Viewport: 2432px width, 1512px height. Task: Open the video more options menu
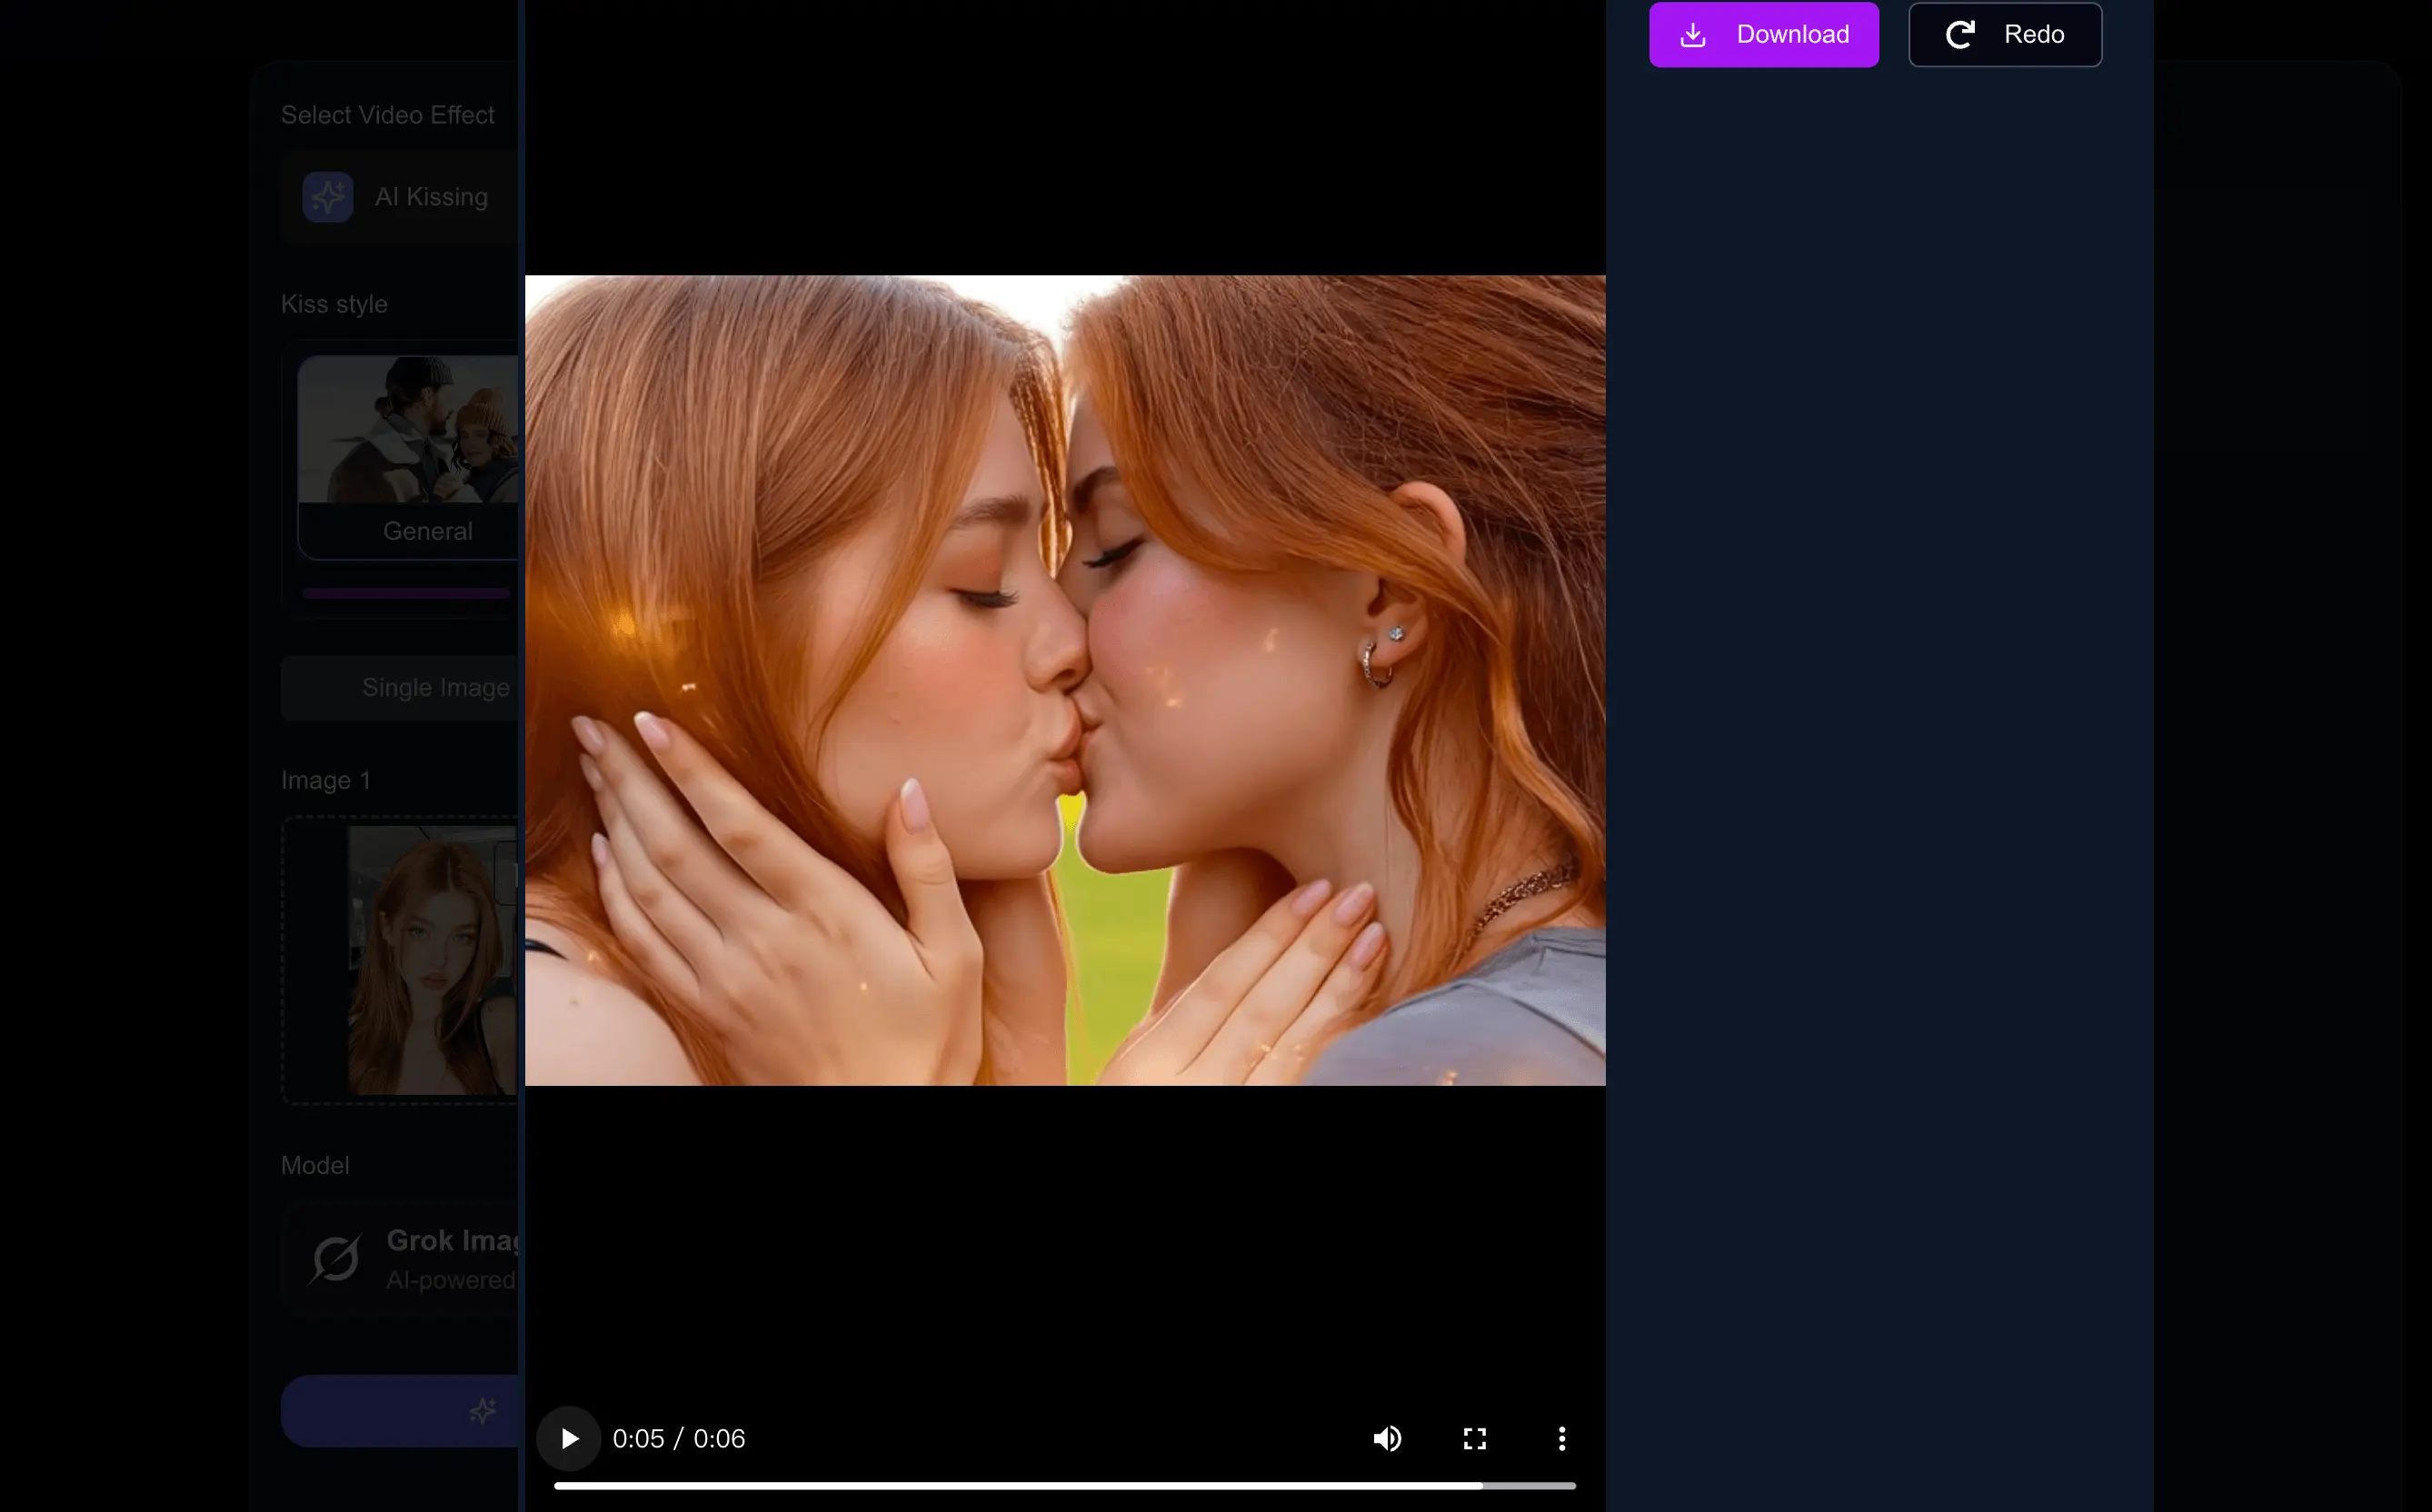click(x=1561, y=1438)
